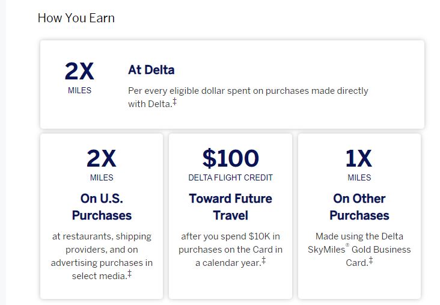Click the 'On Other Purchases' heading
440x305 pixels.
359,206
